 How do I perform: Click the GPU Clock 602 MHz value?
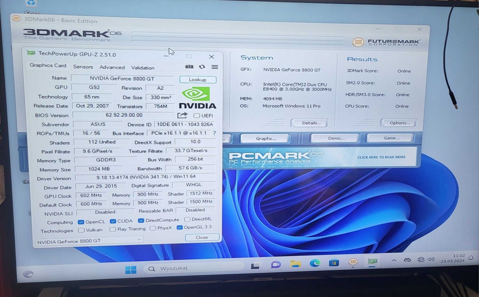[91, 195]
